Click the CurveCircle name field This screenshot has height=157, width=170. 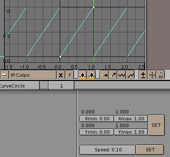(x=19, y=86)
